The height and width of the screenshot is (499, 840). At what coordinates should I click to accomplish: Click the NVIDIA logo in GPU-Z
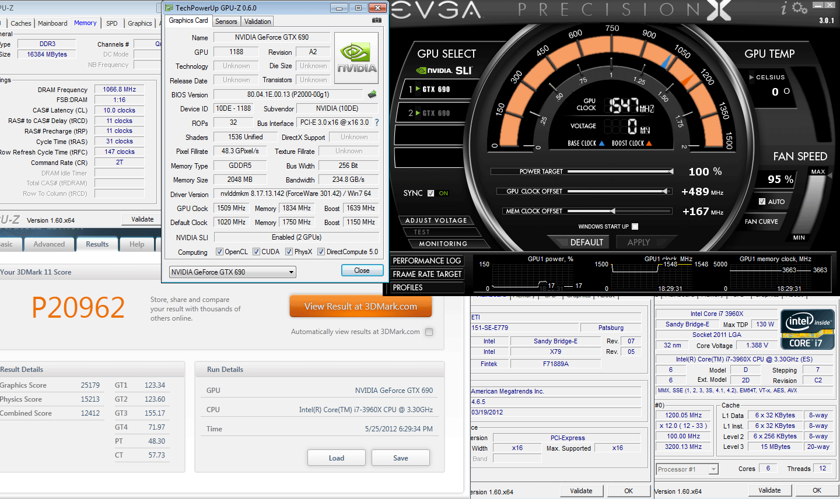357,57
